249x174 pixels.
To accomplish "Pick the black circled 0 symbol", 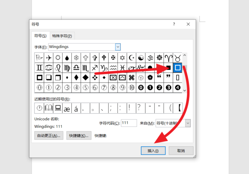I will pyautogui.click(x=141, y=87).
